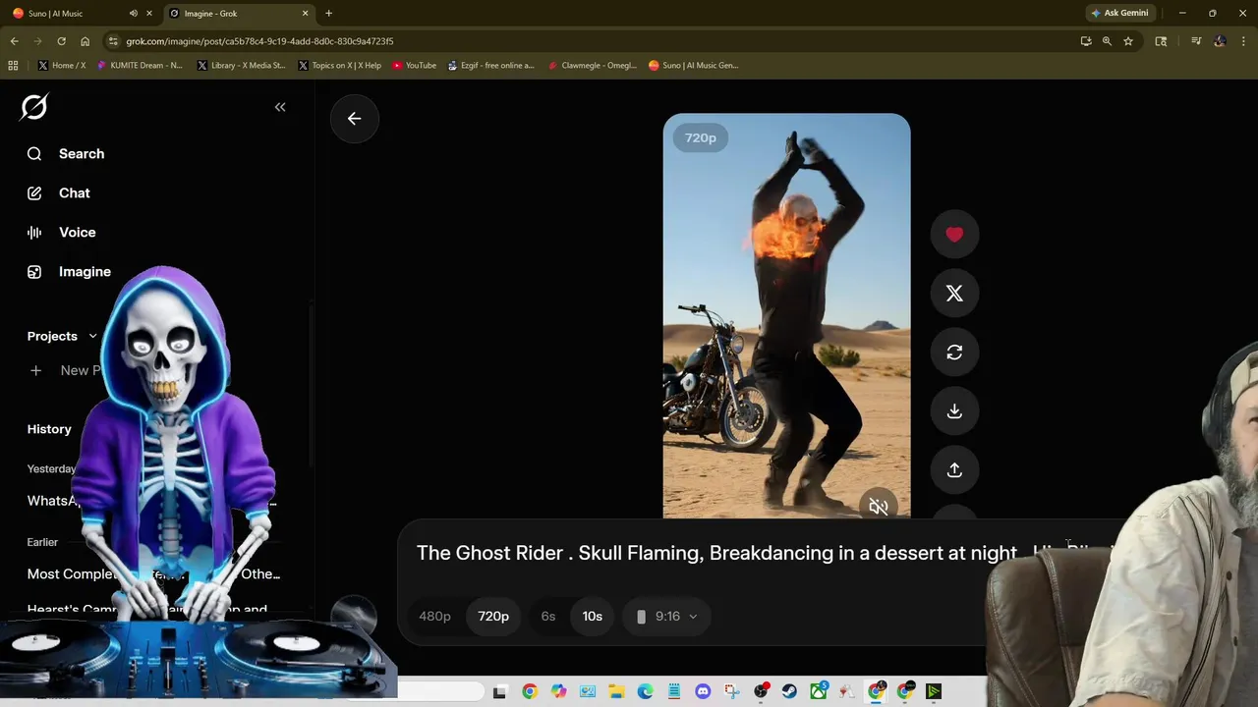Open the zoom magnifier in address bar

click(1107, 41)
